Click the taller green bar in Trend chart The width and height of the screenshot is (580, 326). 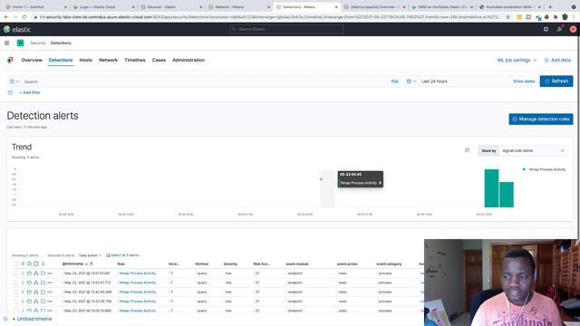pyautogui.click(x=491, y=188)
